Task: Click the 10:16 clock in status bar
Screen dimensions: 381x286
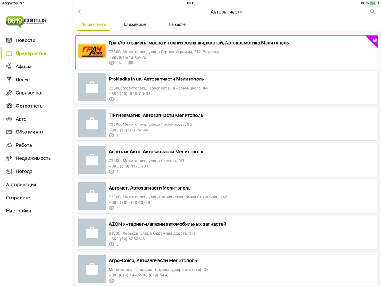Action: [191, 3]
